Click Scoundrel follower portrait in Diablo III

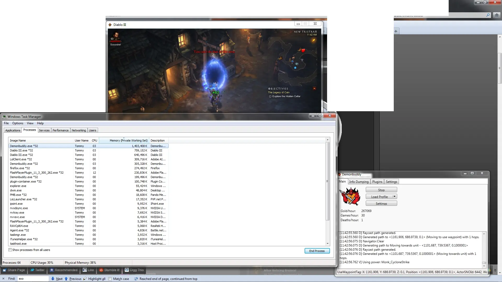tap(116, 37)
